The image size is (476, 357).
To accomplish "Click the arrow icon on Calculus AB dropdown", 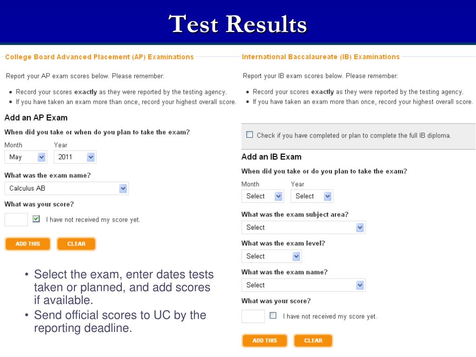I will (x=123, y=189).
